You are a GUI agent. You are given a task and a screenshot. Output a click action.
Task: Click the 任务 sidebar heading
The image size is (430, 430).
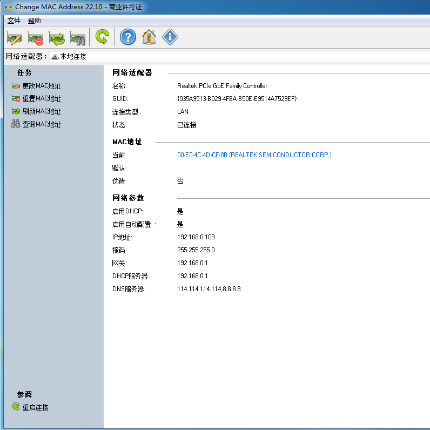coord(24,72)
